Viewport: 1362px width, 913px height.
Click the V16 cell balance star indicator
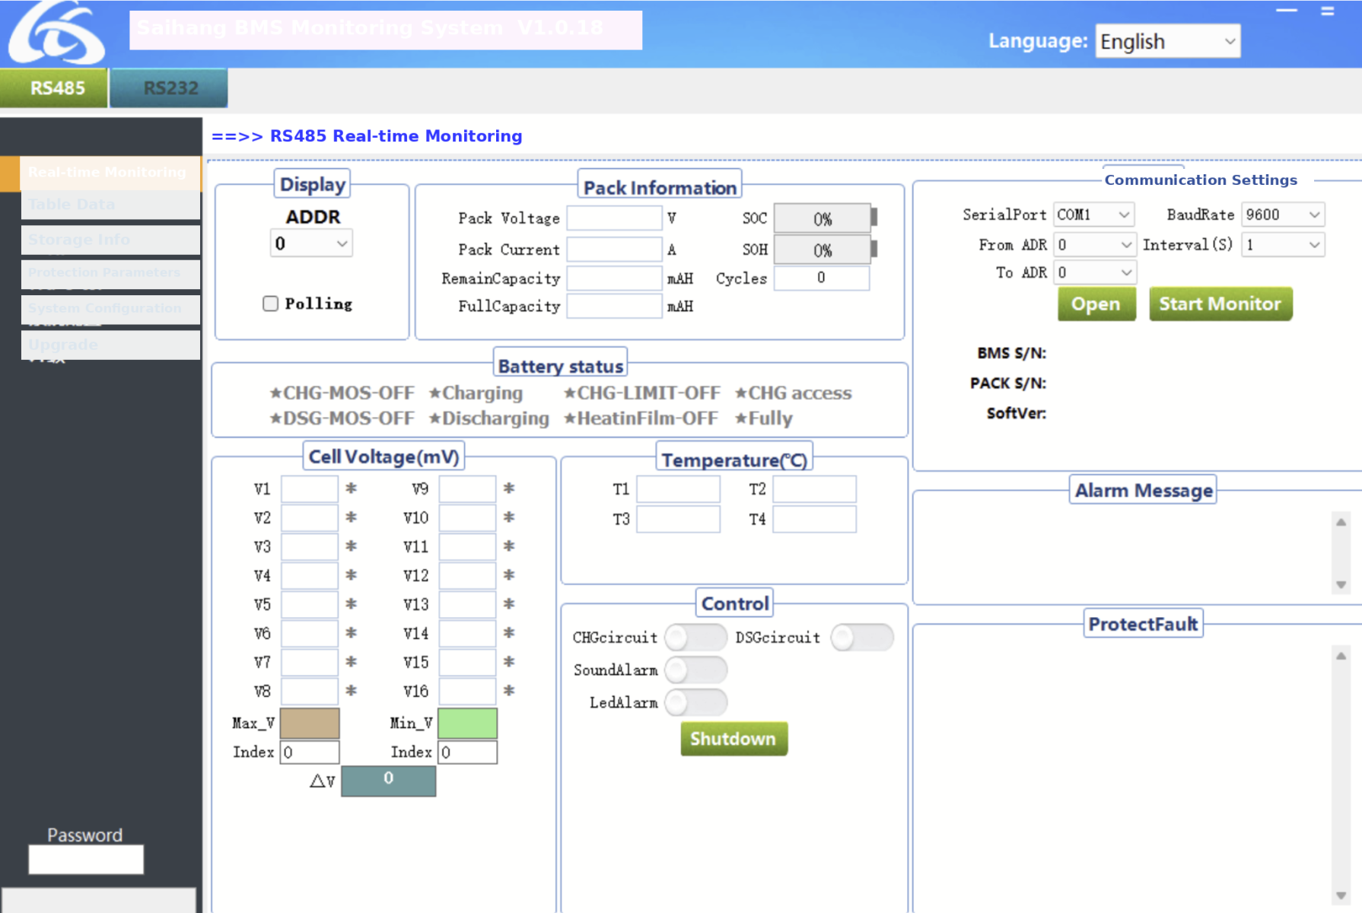(x=509, y=691)
